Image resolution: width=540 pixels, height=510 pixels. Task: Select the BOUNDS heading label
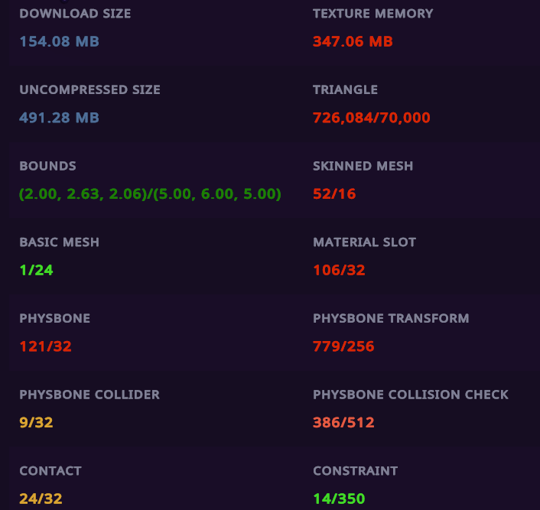pos(47,166)
